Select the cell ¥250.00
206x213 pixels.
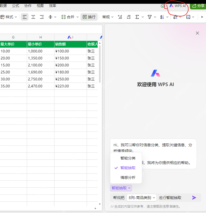pyautogui.click(x=71, y=79)
